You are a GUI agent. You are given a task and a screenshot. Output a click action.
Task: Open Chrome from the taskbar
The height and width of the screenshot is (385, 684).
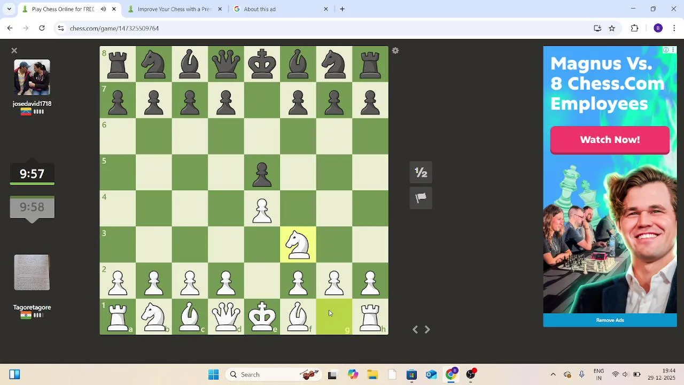451,375
